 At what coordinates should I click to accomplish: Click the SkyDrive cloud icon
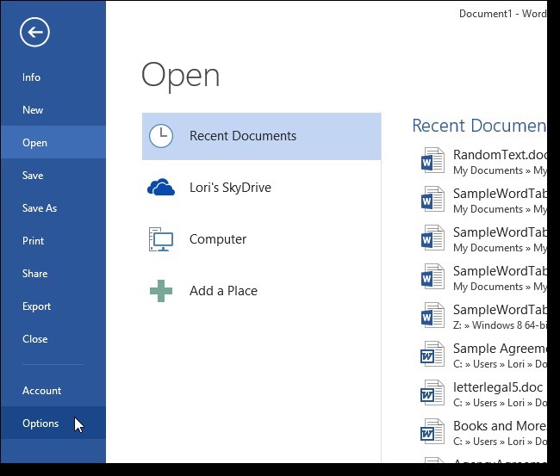(161, 188)
